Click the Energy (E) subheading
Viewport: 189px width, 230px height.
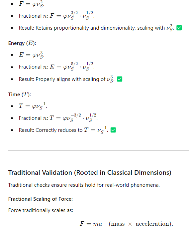pos(22,43)
